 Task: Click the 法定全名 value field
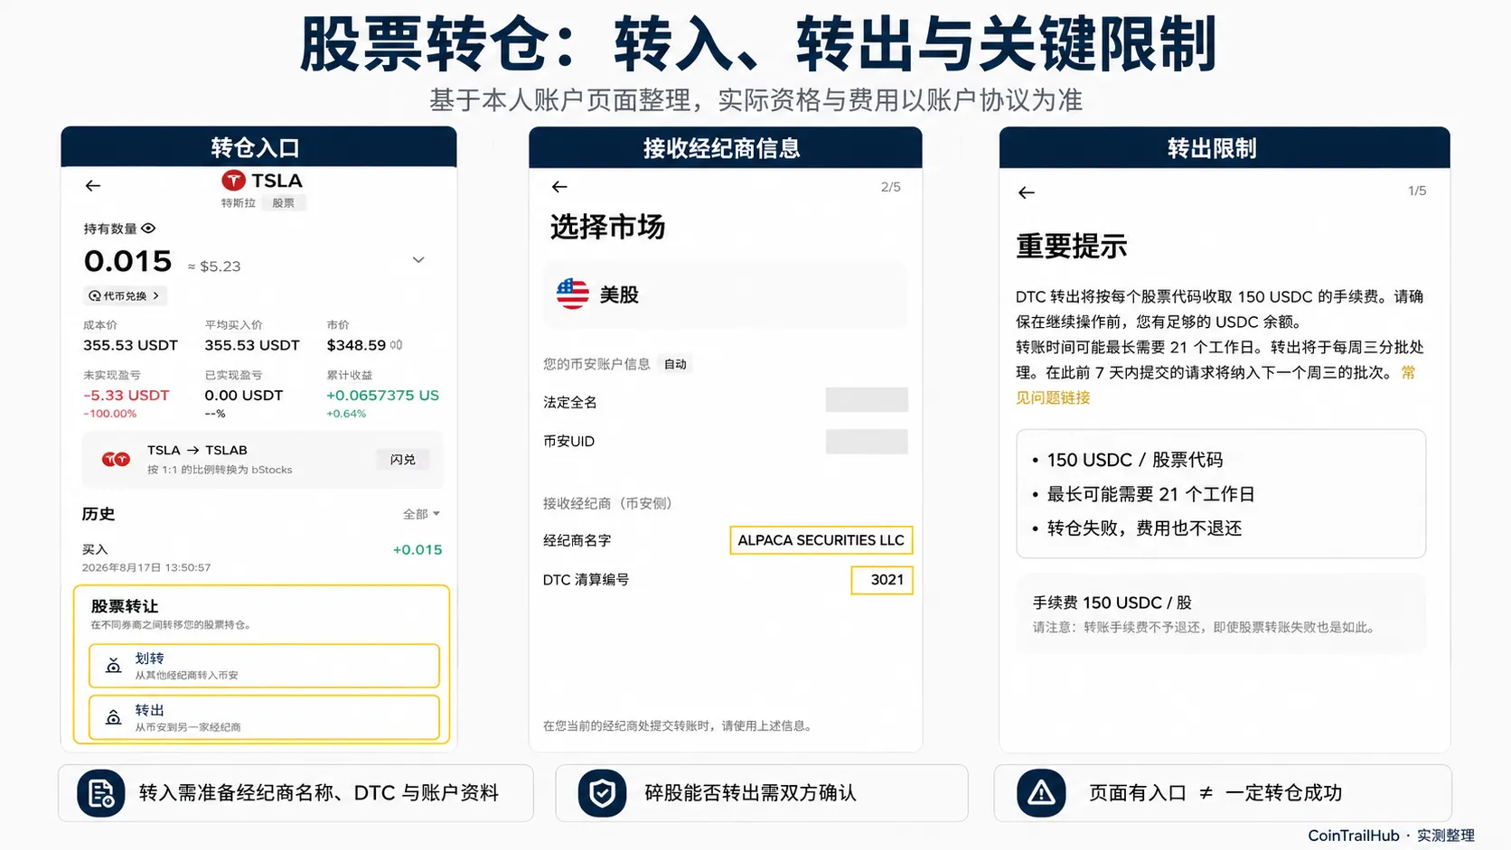click(867, 400)
